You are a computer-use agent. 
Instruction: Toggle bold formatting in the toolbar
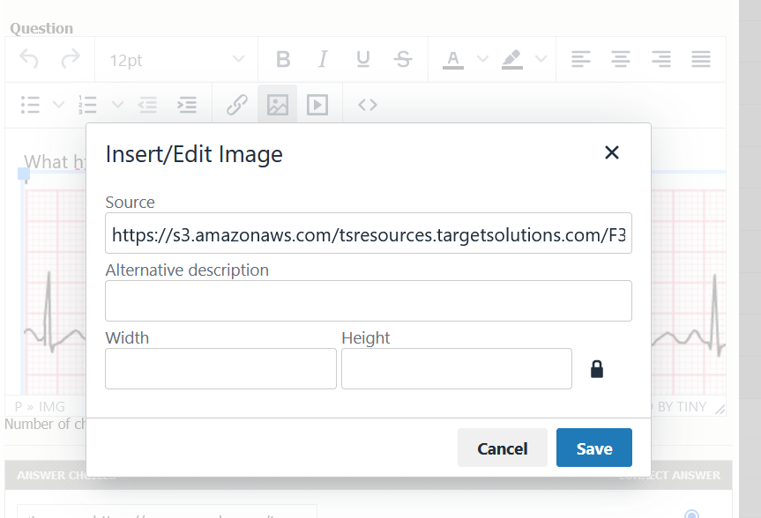click(x=282, y=59)
